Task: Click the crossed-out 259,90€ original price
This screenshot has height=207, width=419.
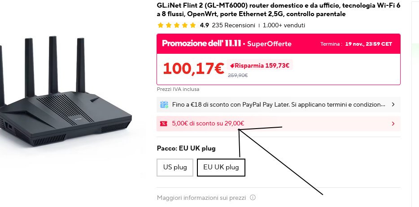Action: point(238,75)
